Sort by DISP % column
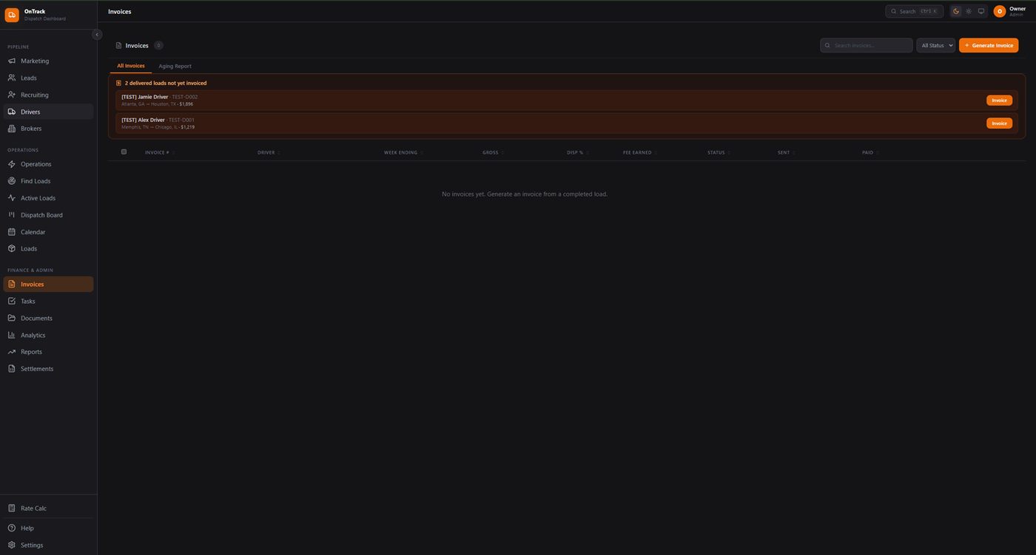The width and height of the screenshot is (1036, 555). click(x=577, y=152)
